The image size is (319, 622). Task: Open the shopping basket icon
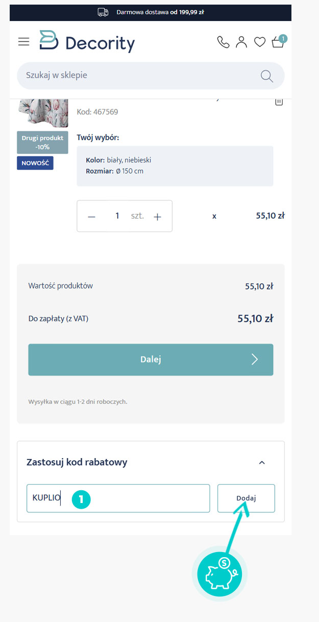click(279, 41)
